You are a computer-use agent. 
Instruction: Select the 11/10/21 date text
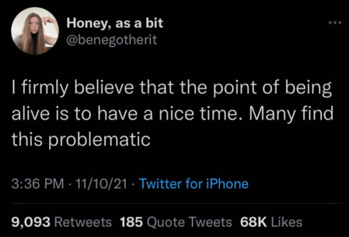(x=101, y=184)
